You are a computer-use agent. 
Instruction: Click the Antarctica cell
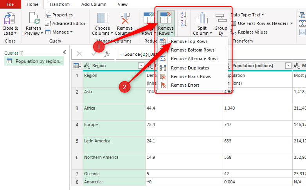click(114, 182)
